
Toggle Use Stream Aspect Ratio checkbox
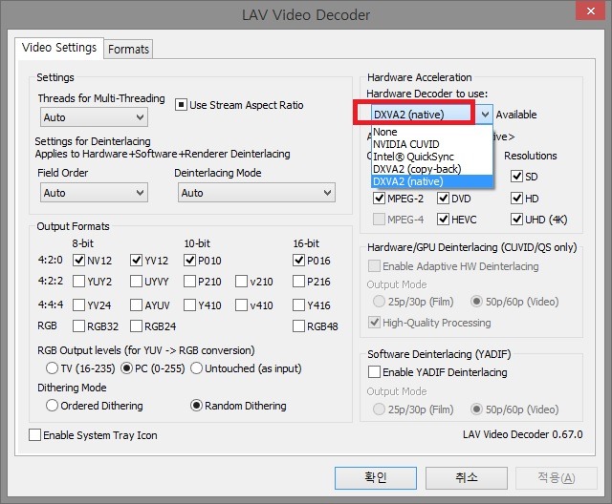click(181, 105)
